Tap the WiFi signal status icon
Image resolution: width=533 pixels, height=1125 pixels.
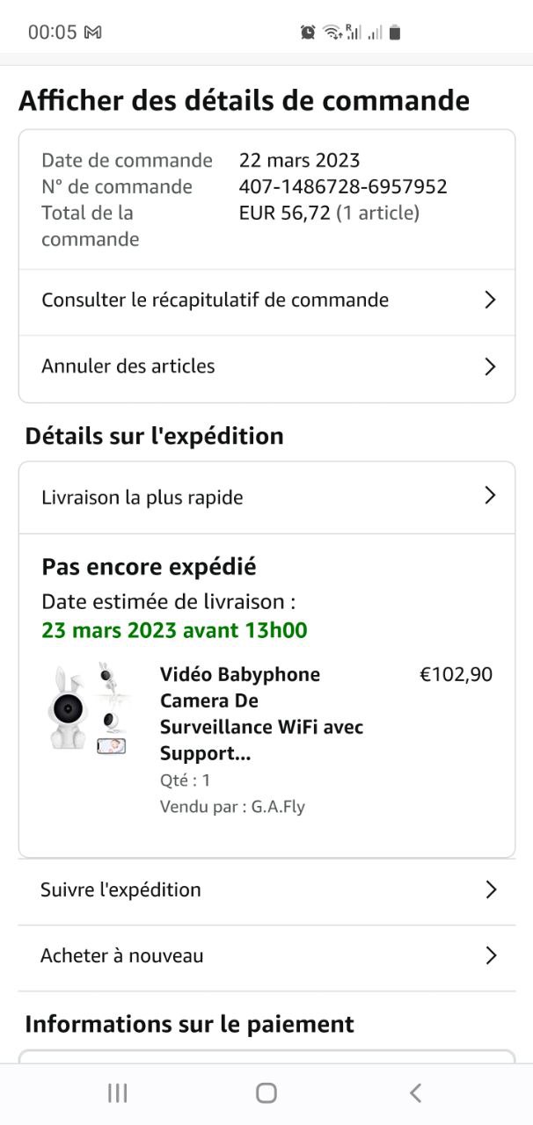[x=332, y=33]
